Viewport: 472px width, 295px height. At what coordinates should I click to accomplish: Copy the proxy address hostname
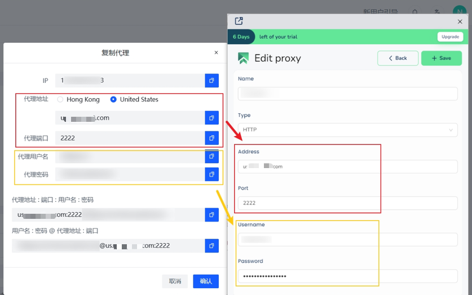(211, 118)
